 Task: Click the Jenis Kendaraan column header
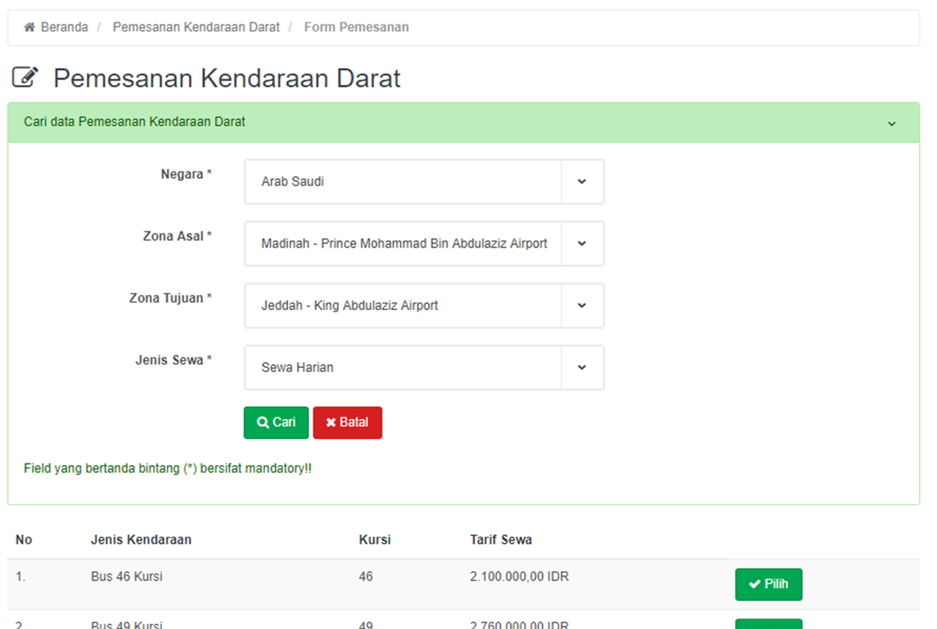(x=141, y=540)
